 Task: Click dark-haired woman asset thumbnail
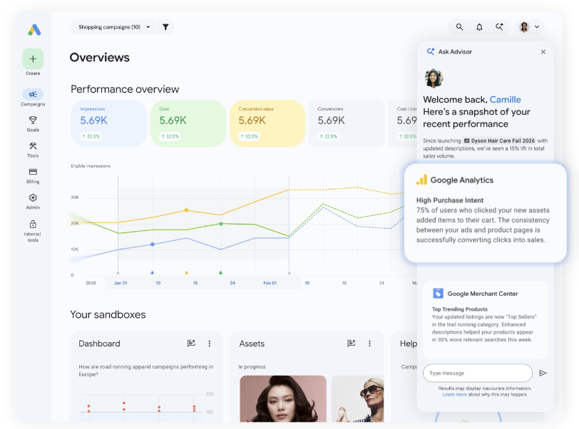283,399
